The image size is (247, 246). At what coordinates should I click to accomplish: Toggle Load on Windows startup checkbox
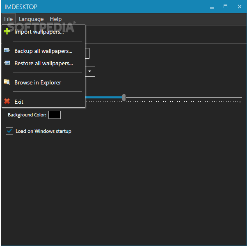click(9, 131)
